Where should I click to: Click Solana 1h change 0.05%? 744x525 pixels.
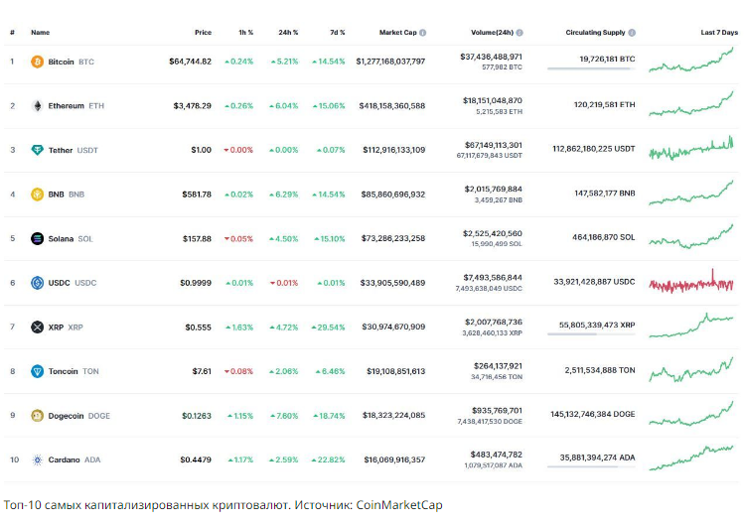(x=238, y=239)
